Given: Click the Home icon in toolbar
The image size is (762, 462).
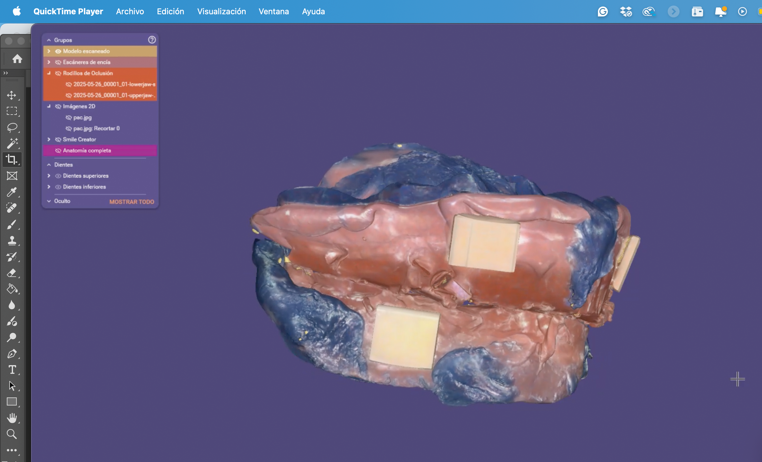Looking at the screenshot, I should (17, 59).
